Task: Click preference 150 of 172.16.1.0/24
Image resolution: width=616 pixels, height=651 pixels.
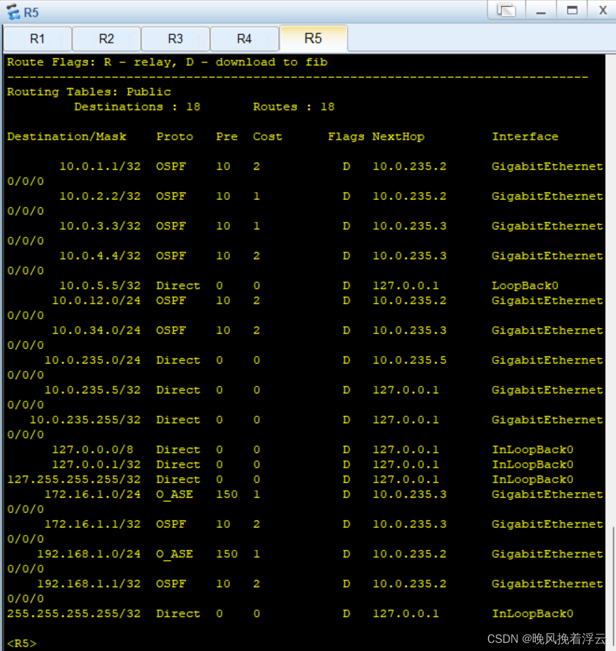Action: pos(227,494)
